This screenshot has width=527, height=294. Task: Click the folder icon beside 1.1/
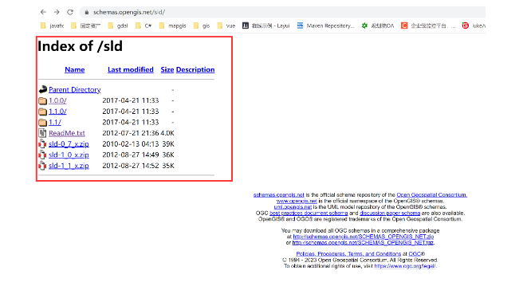click(43, 123)
